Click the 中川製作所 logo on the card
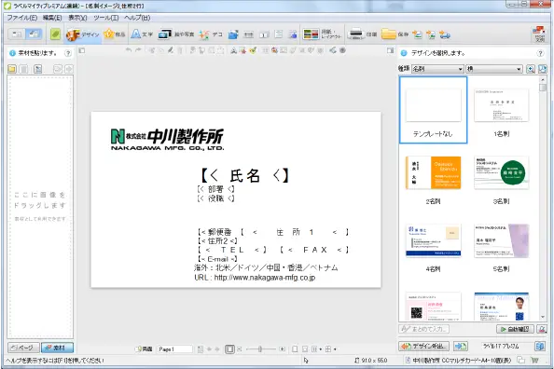This screenshot has height=369, width=554. tap(168, 140)
